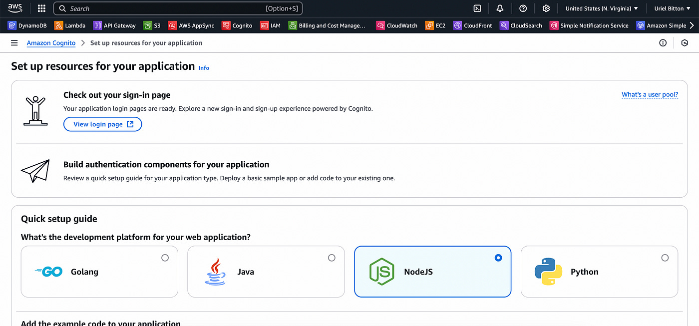Open the AWS console home logo

click(x=15, y=8)
